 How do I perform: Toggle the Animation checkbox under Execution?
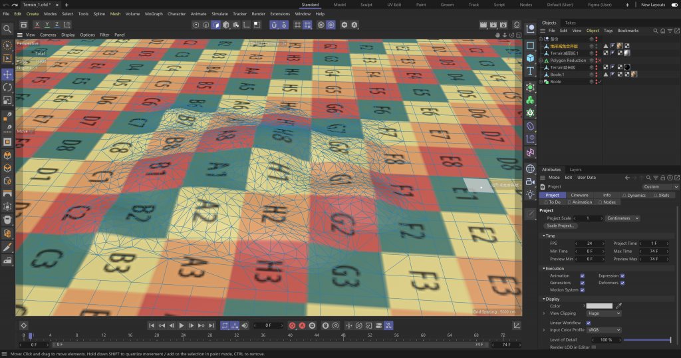(x=583, y=276)
